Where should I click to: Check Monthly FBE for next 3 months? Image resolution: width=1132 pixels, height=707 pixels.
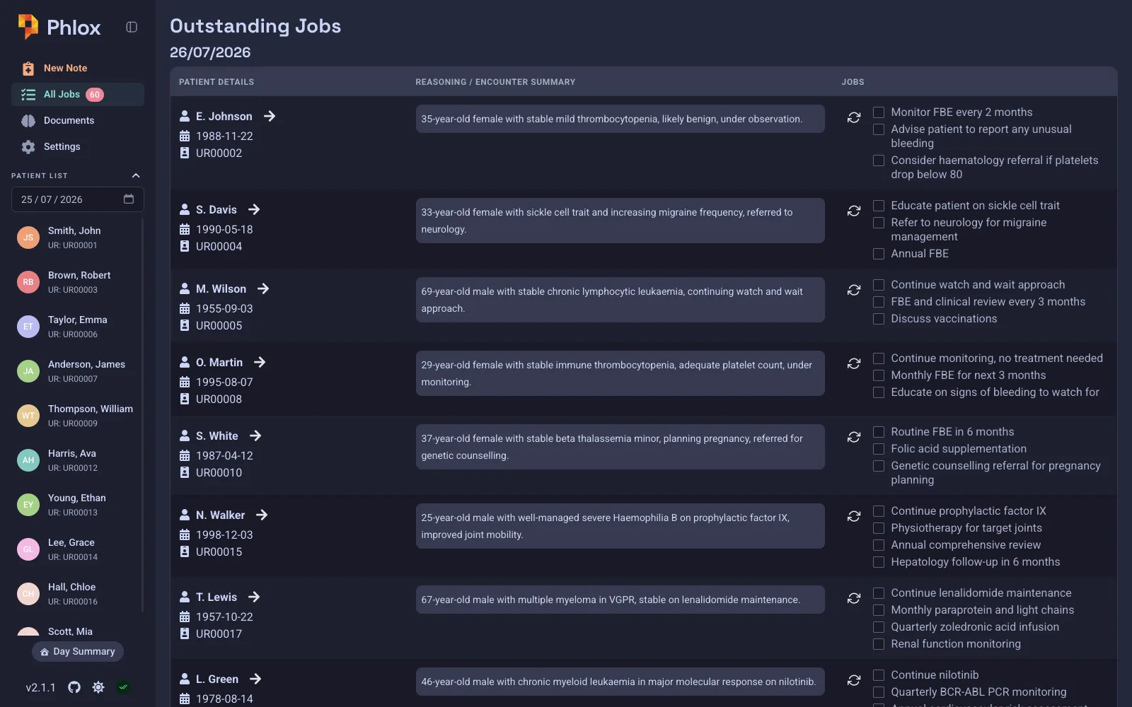click(x=879, y=375)
